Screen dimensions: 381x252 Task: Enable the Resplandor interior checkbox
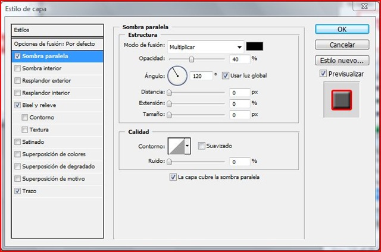(17, 93)
